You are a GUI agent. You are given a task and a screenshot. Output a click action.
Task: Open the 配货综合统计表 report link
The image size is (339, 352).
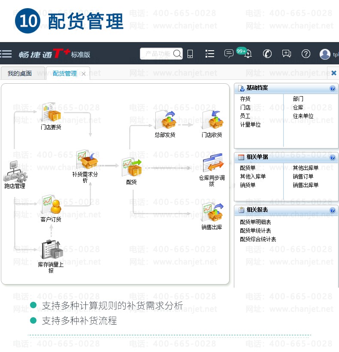click(x=258, y=239)
